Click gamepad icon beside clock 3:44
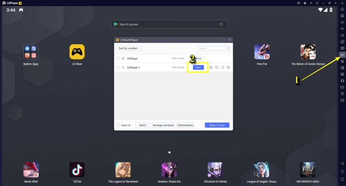The height and width of the screenshot is (186, 346). [21, 10]
